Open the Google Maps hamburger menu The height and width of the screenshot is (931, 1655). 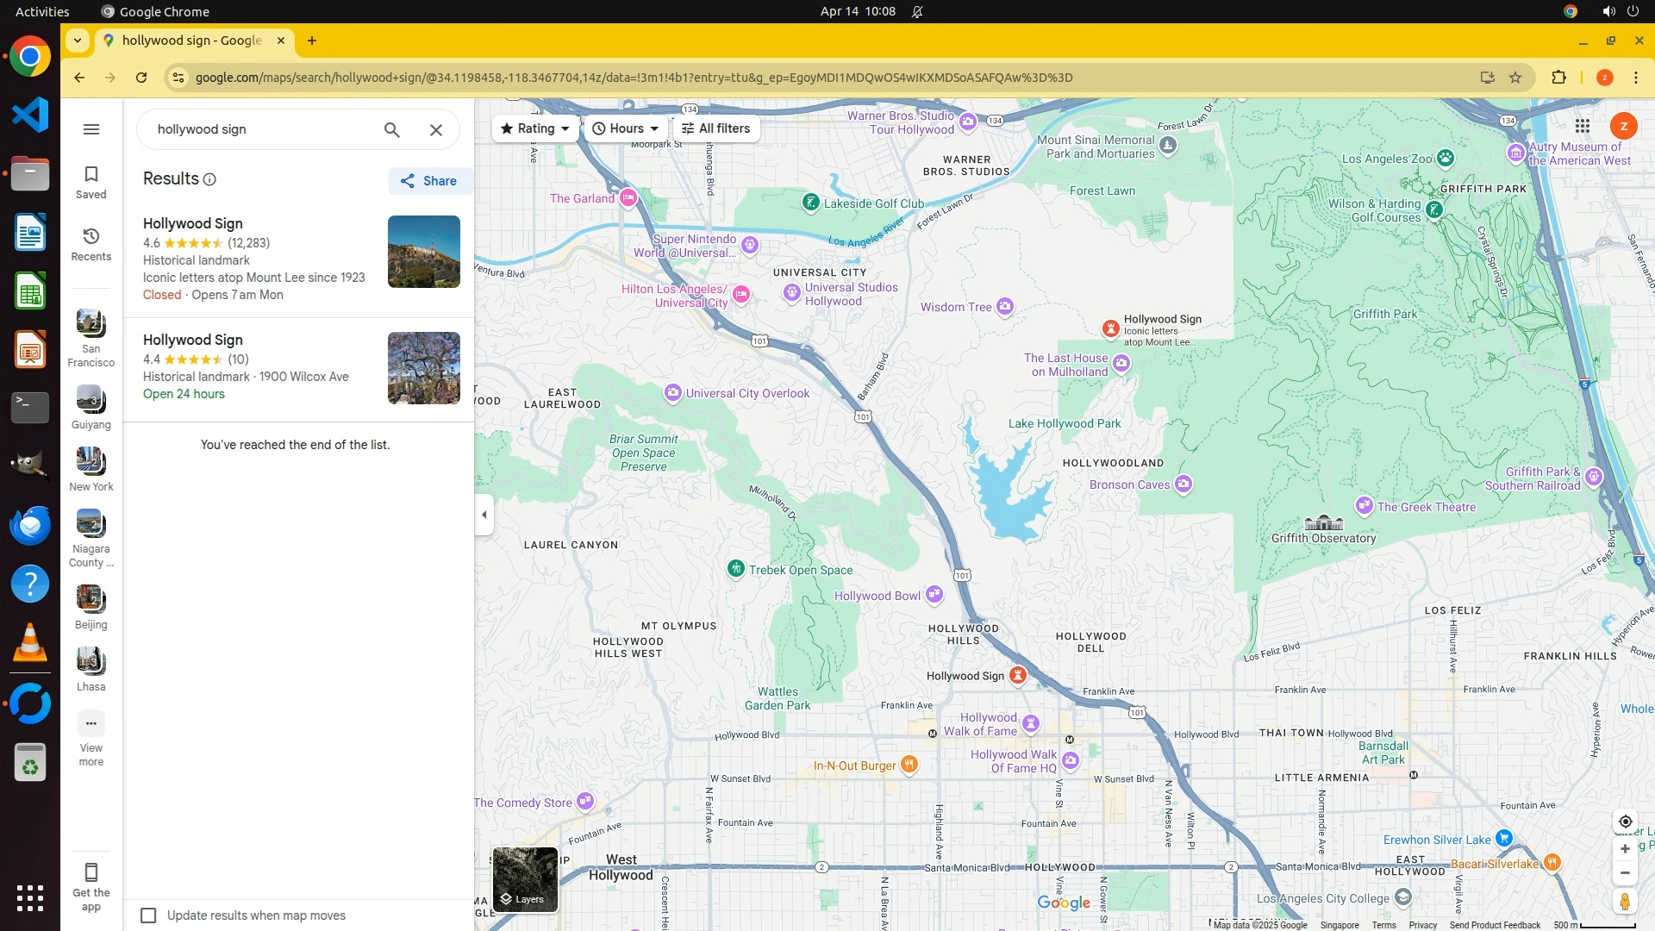91,129
